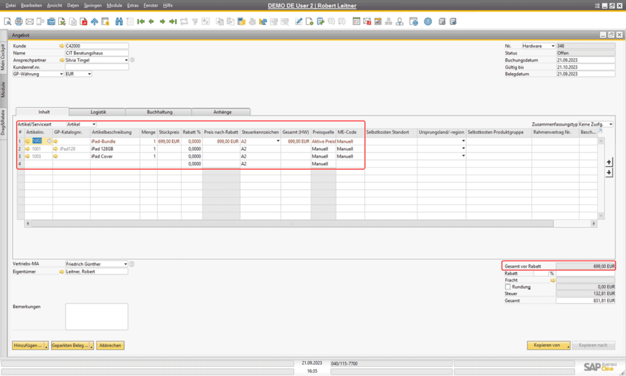The height and width of the screenshot is (376, 626).
Task: Open the Kunde link arrow next to C42000
Action: point(62,46)
